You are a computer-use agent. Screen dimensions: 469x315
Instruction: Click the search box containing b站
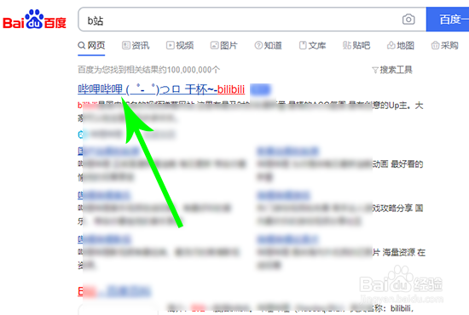252,20
